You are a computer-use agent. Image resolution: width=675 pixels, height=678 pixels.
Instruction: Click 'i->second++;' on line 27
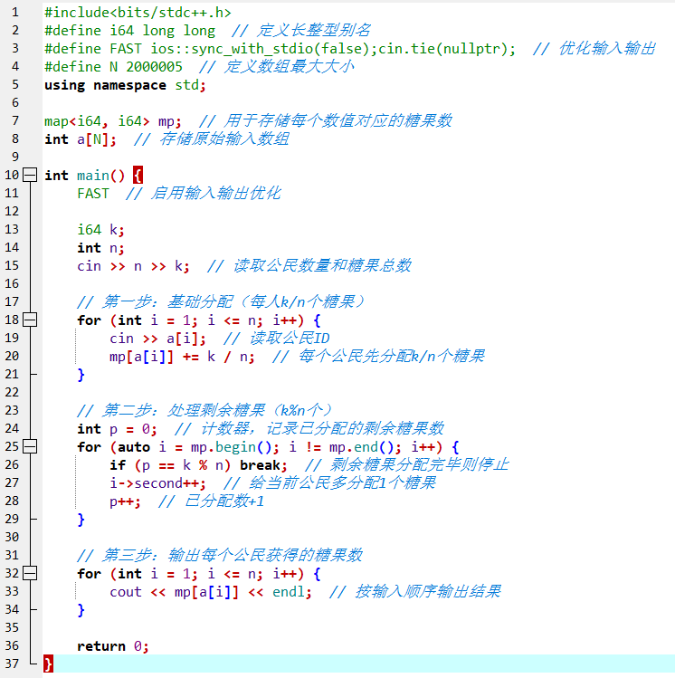pyautogui.click(x=157, y=483)
